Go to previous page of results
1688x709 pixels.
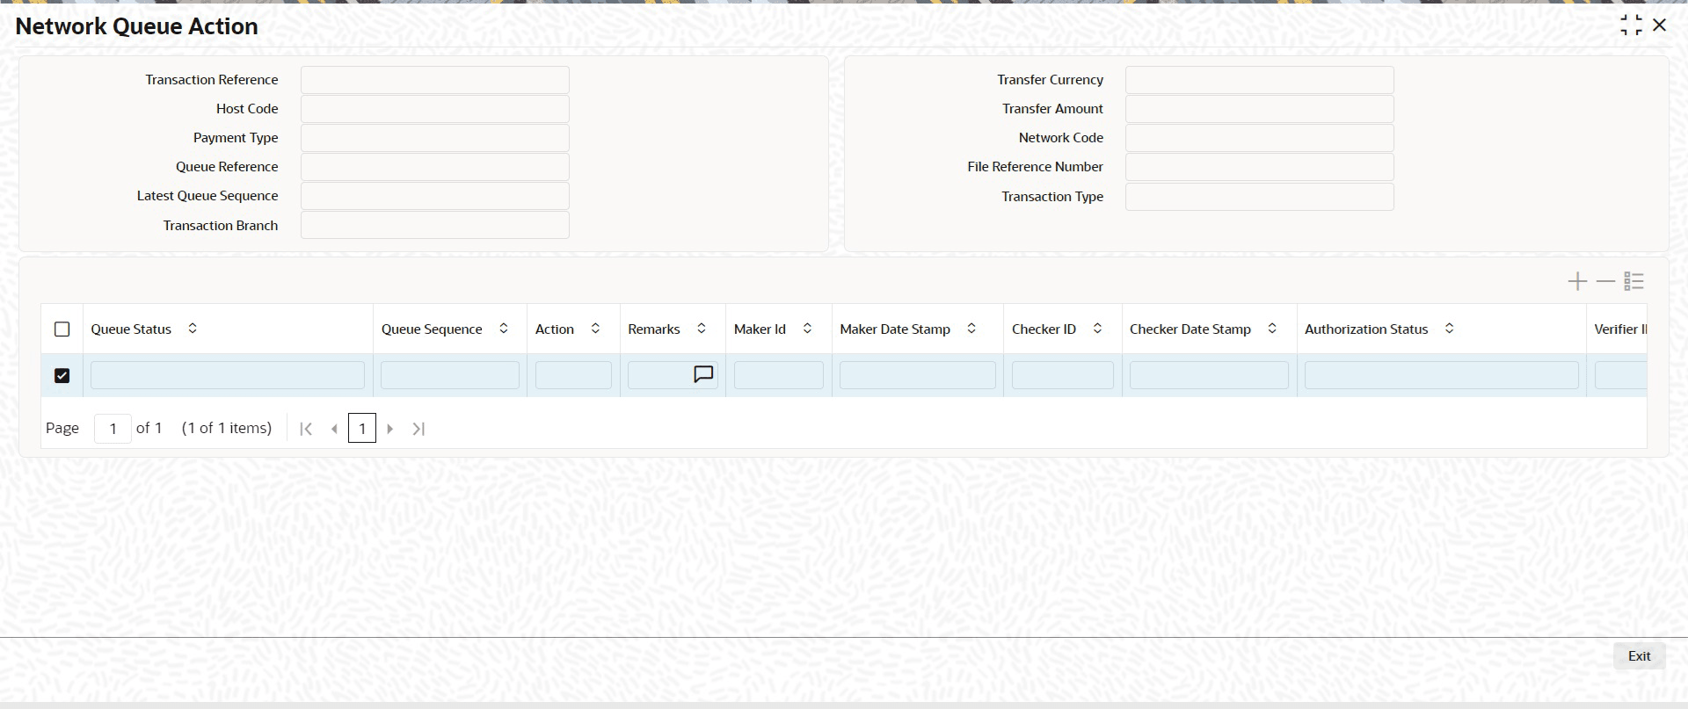334,429
